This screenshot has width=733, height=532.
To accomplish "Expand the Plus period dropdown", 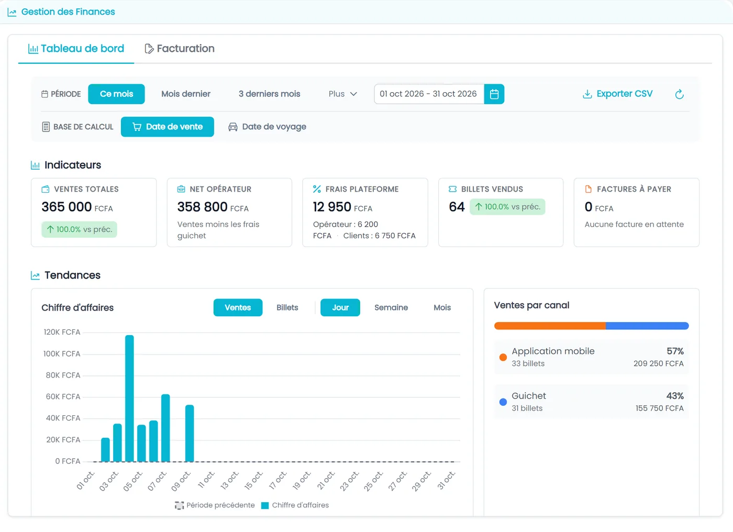I will [x=343, y=94].
